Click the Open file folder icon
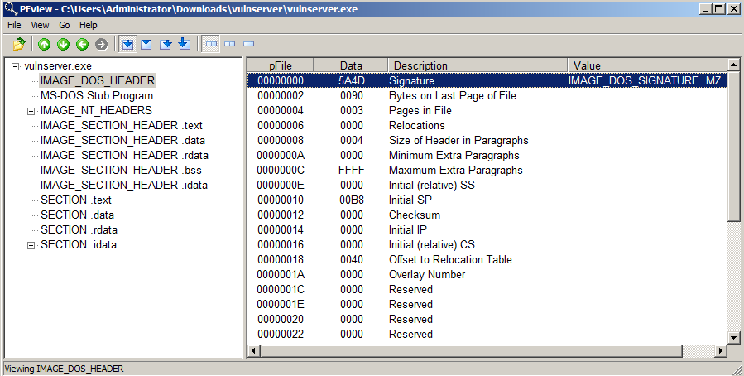This screenshot has width=744, height=376. coord(19,44)
